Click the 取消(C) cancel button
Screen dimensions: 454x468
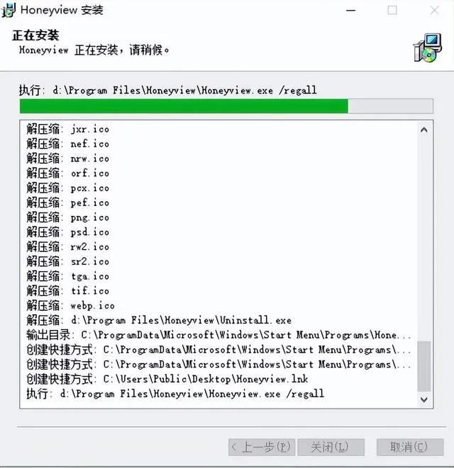coord(410,447)
